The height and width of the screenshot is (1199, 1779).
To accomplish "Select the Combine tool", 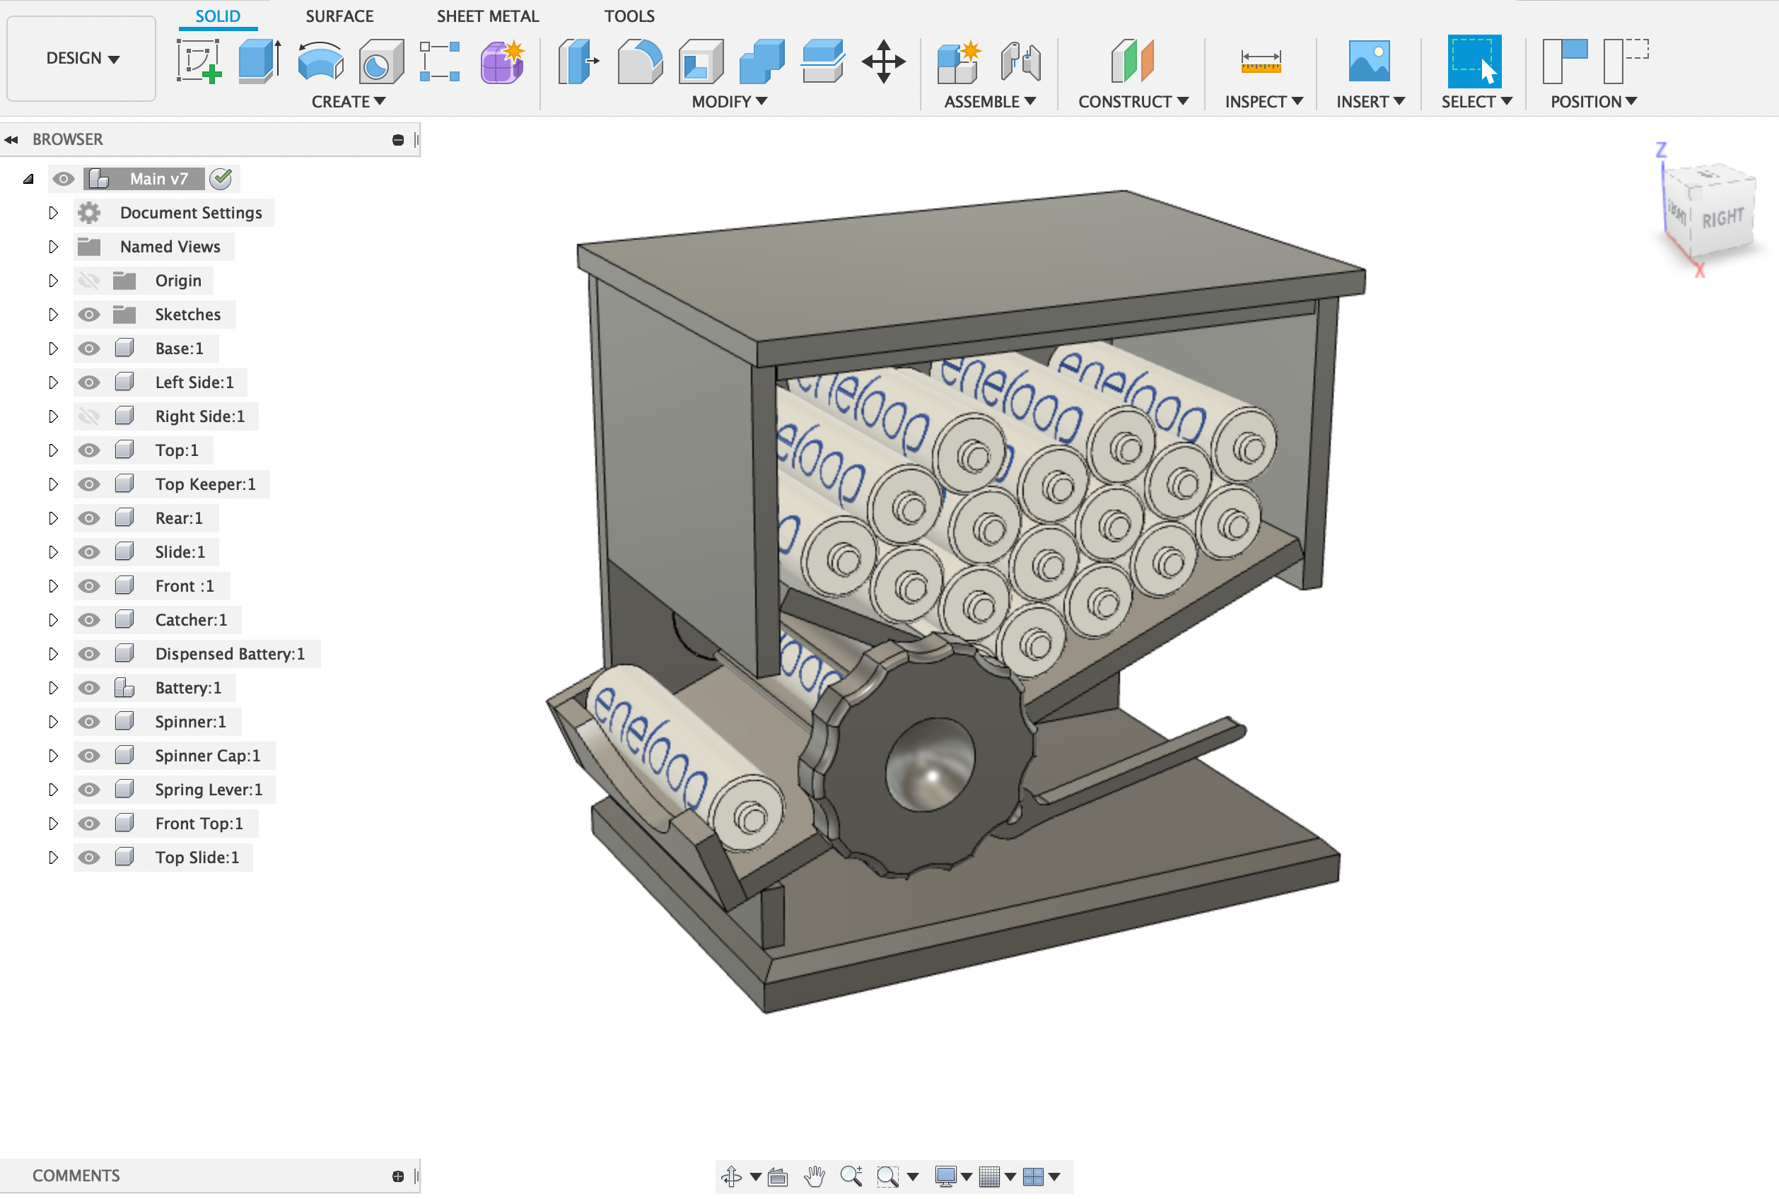I will point(762,62).
